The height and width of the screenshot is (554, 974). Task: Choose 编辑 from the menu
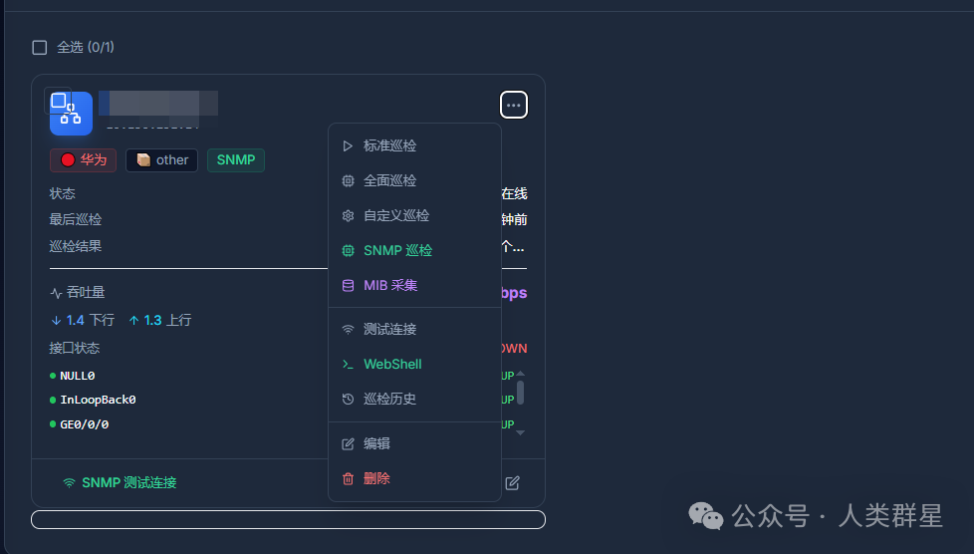click(x=414, y=443)
